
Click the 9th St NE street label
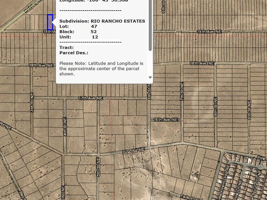click(249, 110)
